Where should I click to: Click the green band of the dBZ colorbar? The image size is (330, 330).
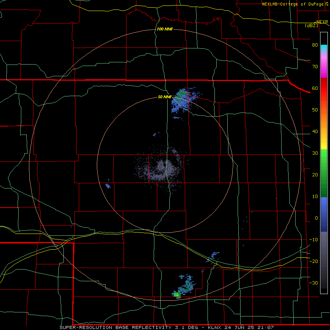pos(324,173)
